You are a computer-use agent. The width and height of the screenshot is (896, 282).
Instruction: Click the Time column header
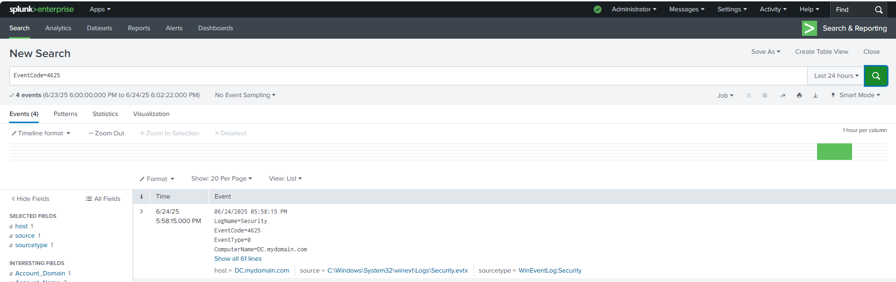point(163,197)
